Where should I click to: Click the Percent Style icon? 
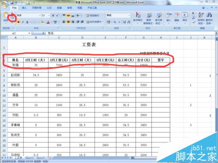115,22
